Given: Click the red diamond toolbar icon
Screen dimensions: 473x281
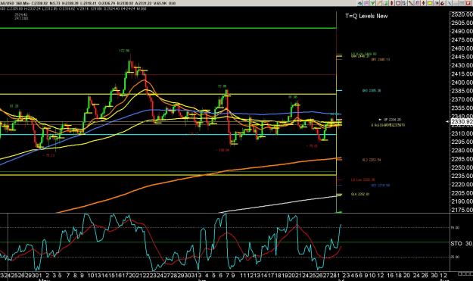Looking at the screenshot, I should click(x=391, y=3).
